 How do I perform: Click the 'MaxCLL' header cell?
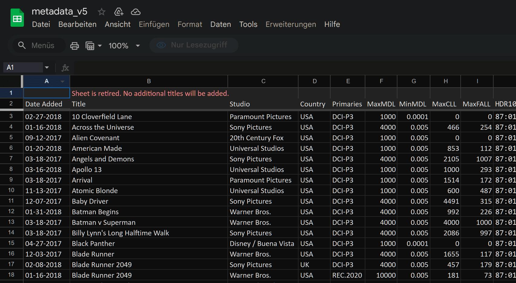click(x=445, y=104)
